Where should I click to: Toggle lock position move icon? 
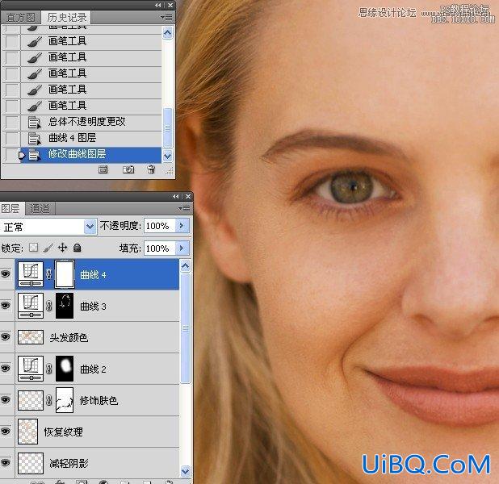[x=63, y=248]
